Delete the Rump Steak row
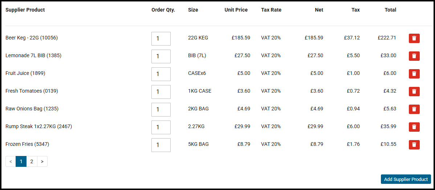Viewport: 435px width, 190px height. click(414, 127)
